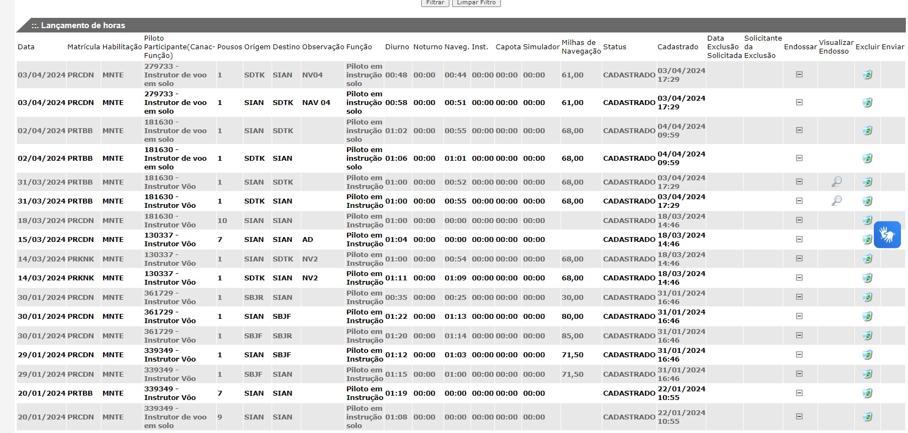The width and height of the screenshot is (908, 433).
Task: View endorsement for 31/03/2024 SDTK to SIAN flight
Action: (836, 201)
